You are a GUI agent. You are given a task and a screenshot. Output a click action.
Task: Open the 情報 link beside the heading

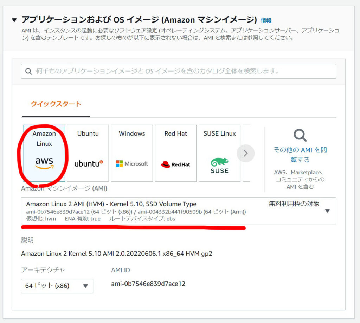point(266,20)
